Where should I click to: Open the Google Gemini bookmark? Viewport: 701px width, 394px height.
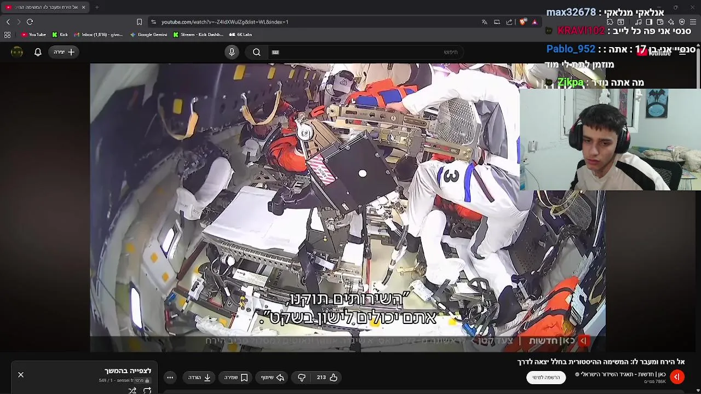[149, 34]
